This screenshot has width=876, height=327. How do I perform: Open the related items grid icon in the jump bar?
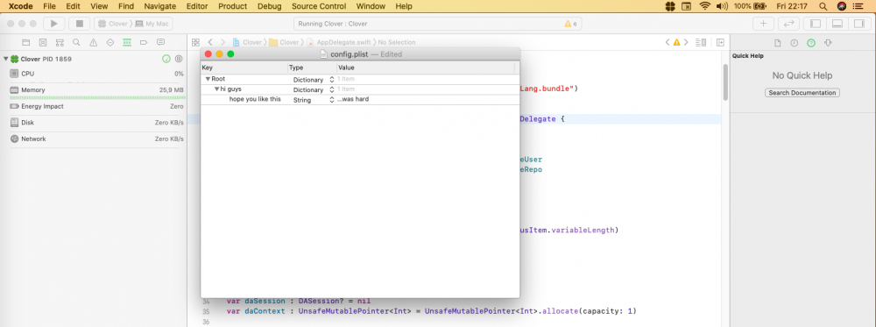click(195, 42)
